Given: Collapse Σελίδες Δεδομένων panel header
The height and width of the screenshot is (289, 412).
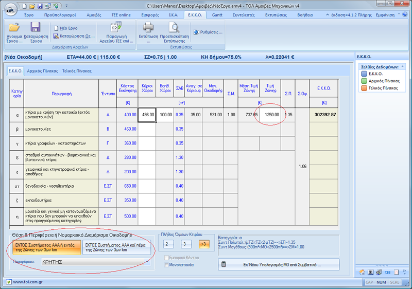Looking at the screenshot, I should (402, 67).
